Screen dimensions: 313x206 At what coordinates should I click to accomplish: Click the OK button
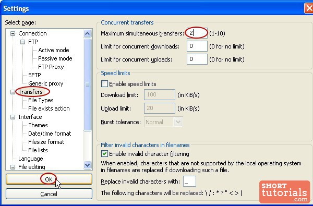click(x=49, y=179)
